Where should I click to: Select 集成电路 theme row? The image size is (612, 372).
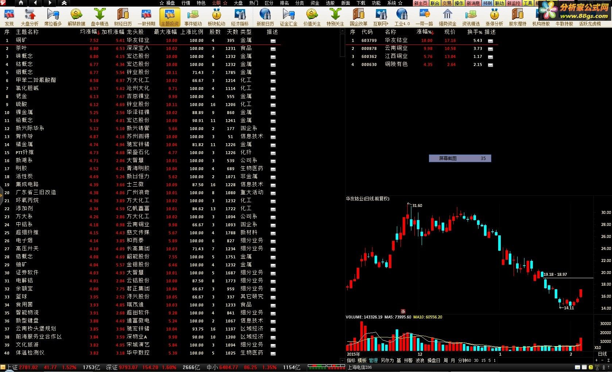pyautogui.click(x=140, y=185)
